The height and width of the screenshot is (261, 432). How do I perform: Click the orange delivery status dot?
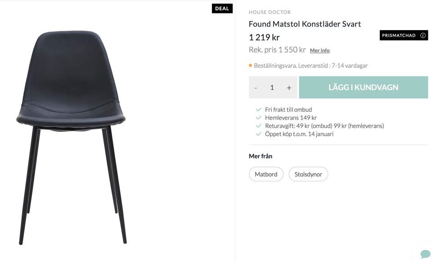click(x=251, y=66)
